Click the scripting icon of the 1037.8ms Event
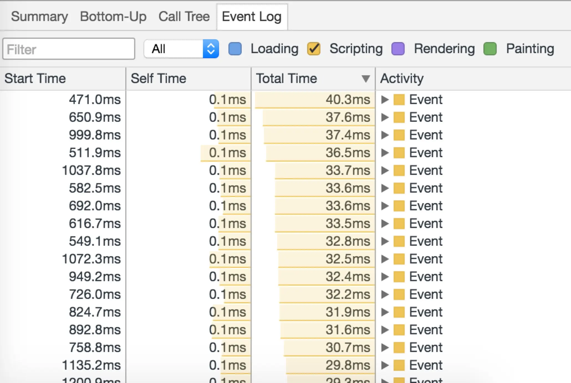Image resolution: width=571 pixels, height=383 pixels. tap(399, 170)
